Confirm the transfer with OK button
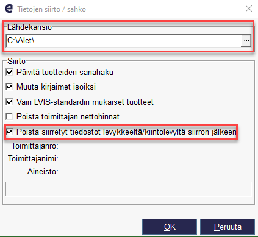The height and width of the screenshot is (237, 258). click(170, 227)
